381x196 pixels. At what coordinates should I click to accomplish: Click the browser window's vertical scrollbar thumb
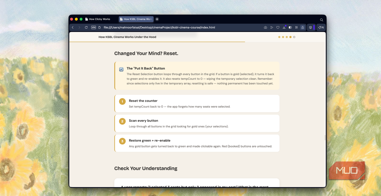[325, 138]
